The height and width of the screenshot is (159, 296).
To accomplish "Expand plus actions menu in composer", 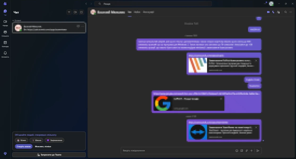I will pos(252,151).
